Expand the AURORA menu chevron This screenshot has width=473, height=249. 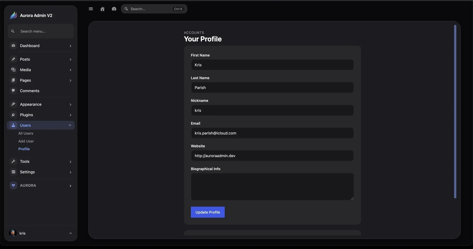pyautogui.click(x=70, y=186)
